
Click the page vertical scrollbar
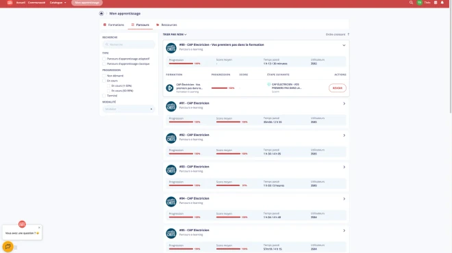click(x=451, y=57)
